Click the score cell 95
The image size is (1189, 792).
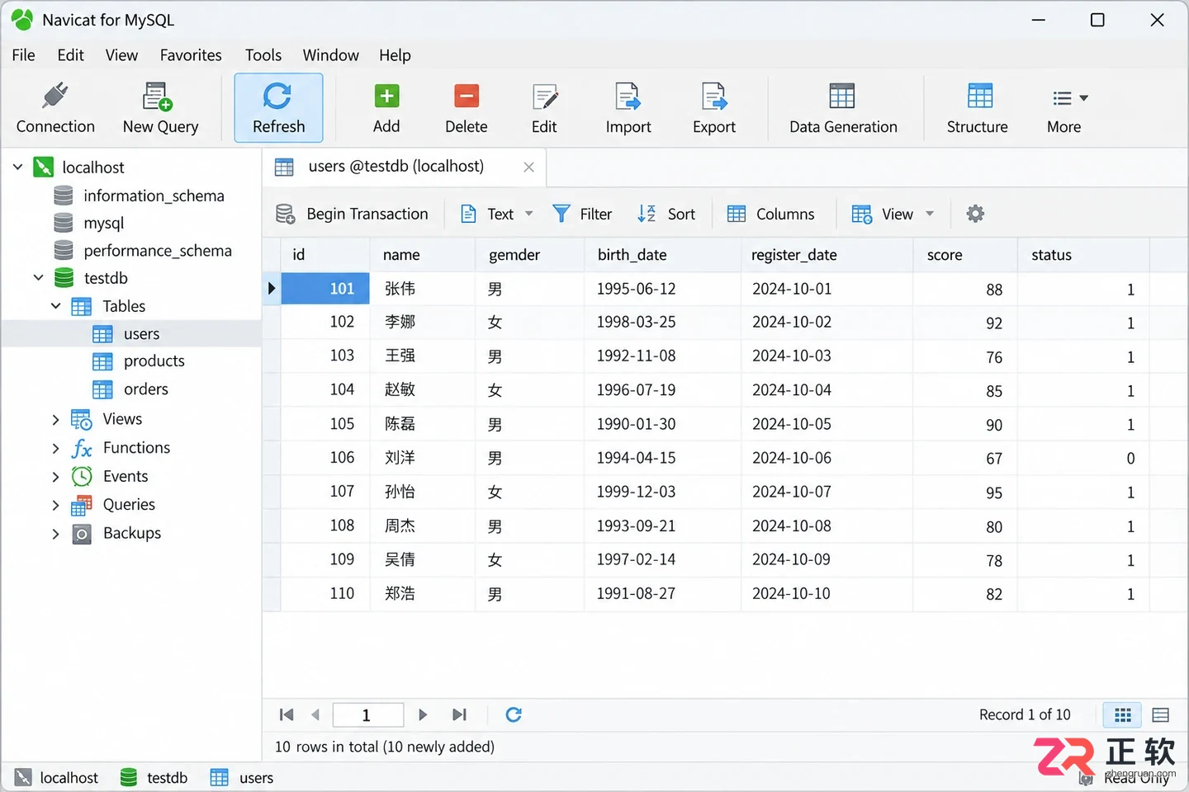(965, 492)
